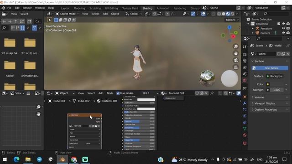The width and height of the screenshot is (292, 164).
Task: Collapse the Surface panel
Action: point(259,61)
